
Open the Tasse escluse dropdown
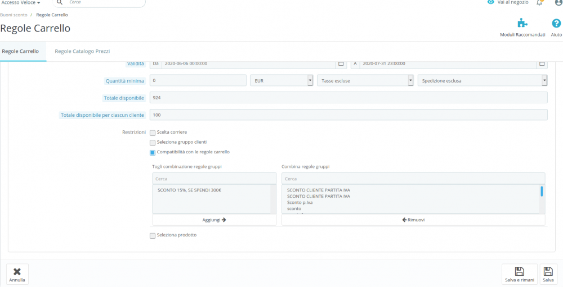(x=365, y=81)
